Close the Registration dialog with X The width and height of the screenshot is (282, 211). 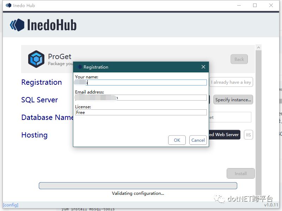pyautogui.click(x=203, y=67)
